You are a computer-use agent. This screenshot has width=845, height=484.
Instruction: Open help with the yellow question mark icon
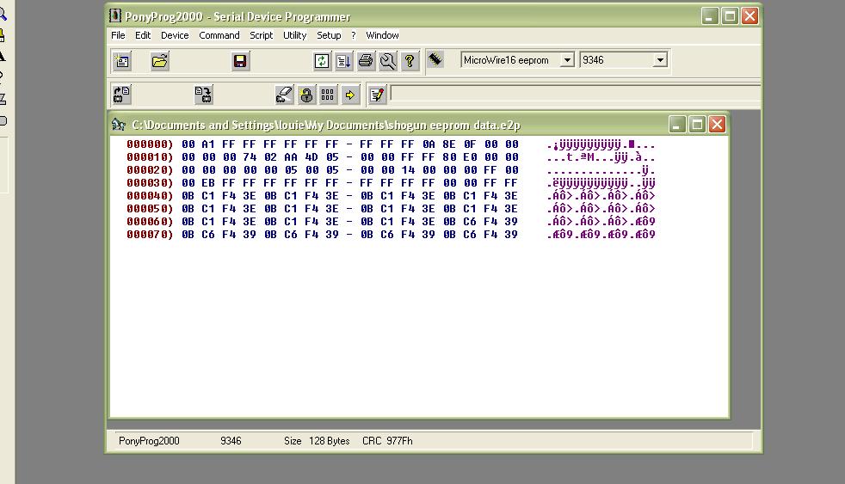tap(410, 61)
